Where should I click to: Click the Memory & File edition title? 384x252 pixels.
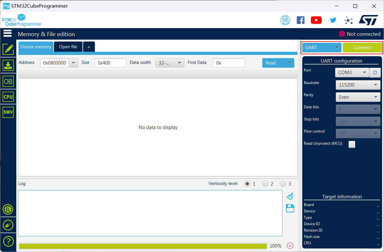click(x=46, y=34)
